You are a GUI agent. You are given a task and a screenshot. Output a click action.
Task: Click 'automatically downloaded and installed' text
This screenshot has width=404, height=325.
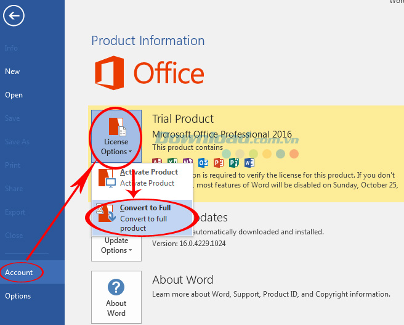click(x=257, y=232)
